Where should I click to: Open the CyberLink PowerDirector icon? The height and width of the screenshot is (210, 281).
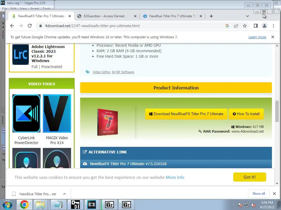click(27, 113)
